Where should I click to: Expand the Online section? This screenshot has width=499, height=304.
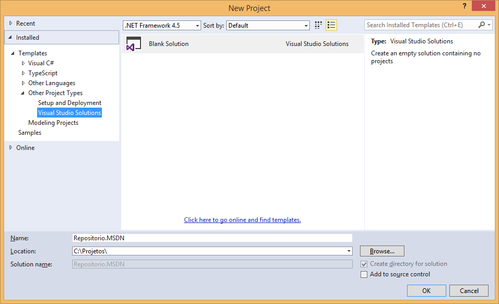click(11, 147)
